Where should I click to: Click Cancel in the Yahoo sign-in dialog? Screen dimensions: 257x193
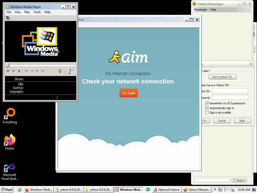(x=222, y=121)
